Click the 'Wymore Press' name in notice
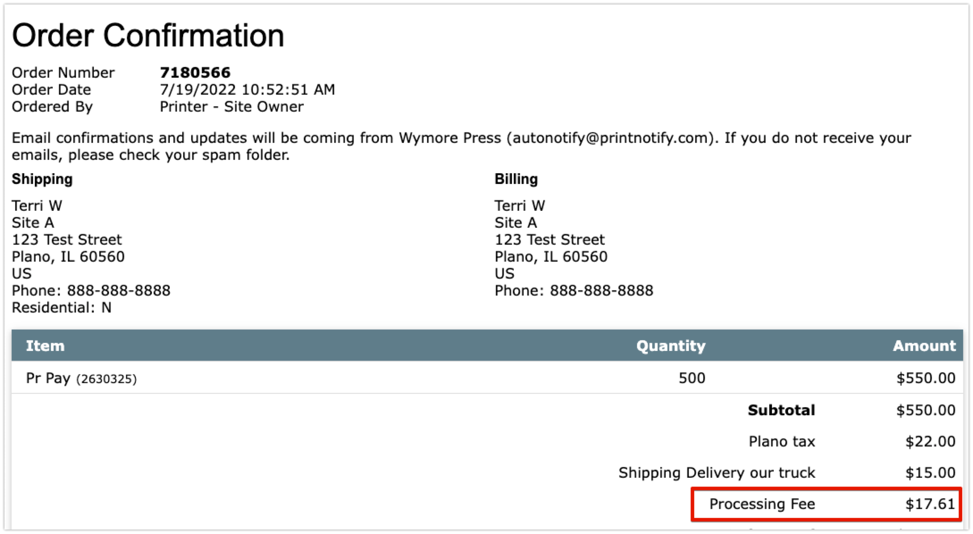This screenshot has width=973, height=534. (x=450, y=138)
